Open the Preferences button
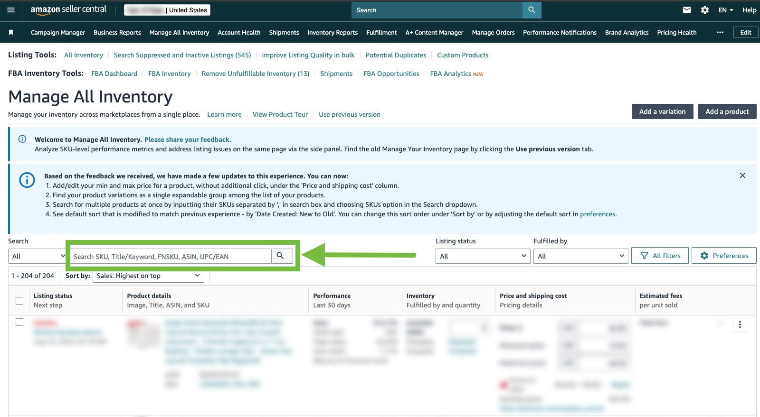The height and width of the screenshot is (417, 760). [x=724, y=256]
